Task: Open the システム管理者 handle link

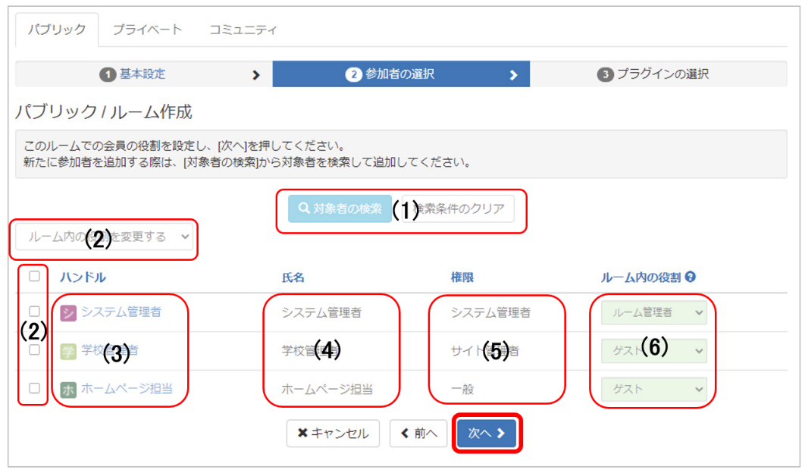Action: (x=121, y=312)
